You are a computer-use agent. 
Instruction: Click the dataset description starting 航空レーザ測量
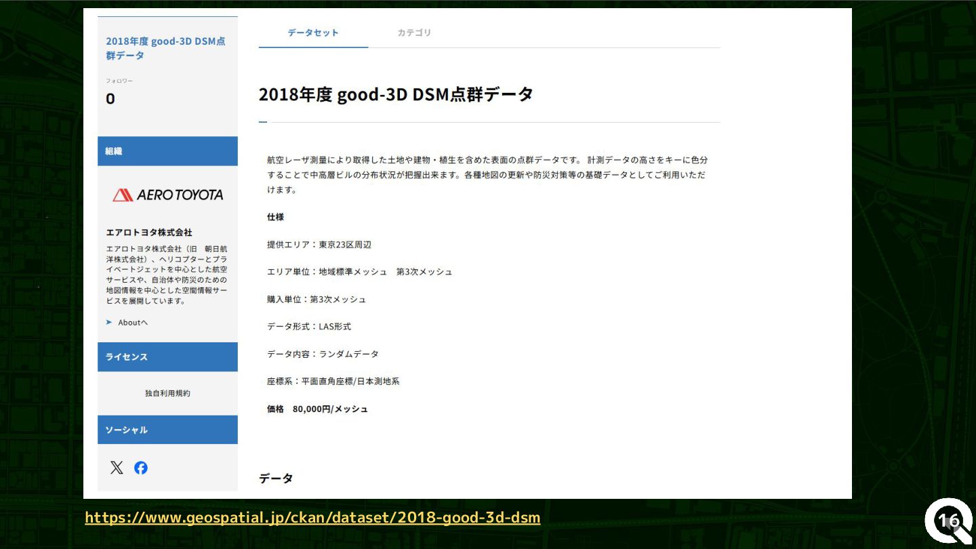point(487,175)
